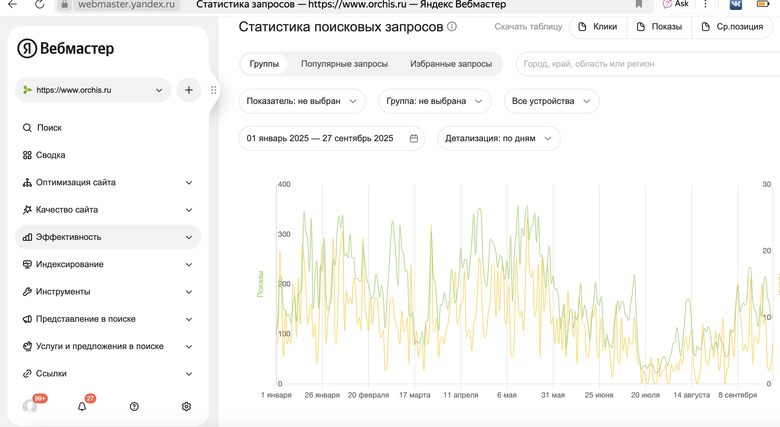
Task: Download the Клики table
Action: click(x=598, y=27)
